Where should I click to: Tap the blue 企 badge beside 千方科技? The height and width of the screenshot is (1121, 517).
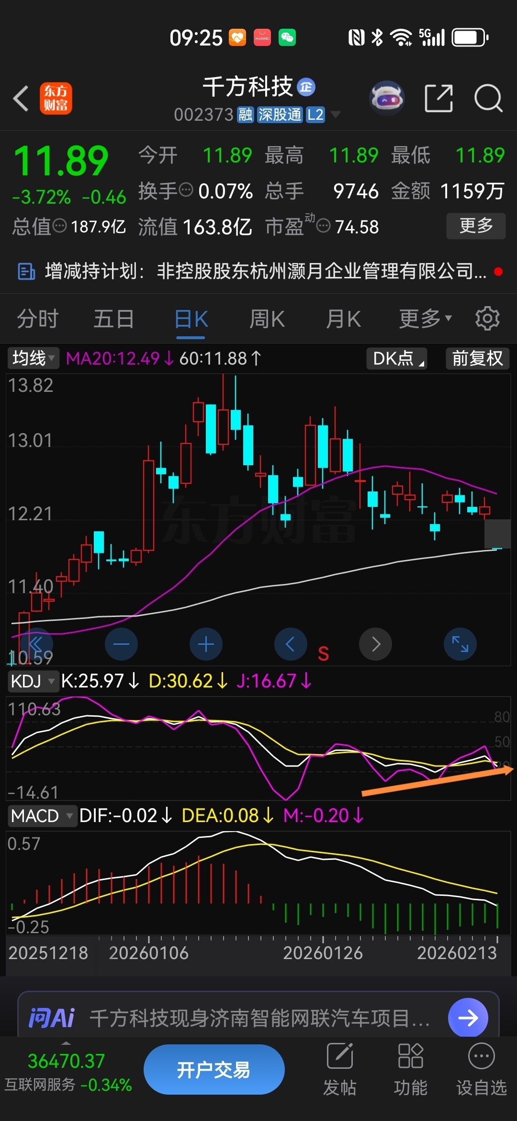pos(306,87)
